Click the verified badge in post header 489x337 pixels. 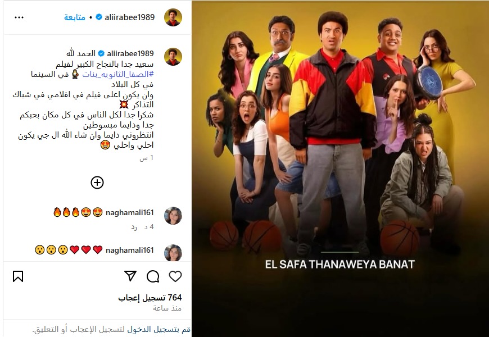coord(99,17)
